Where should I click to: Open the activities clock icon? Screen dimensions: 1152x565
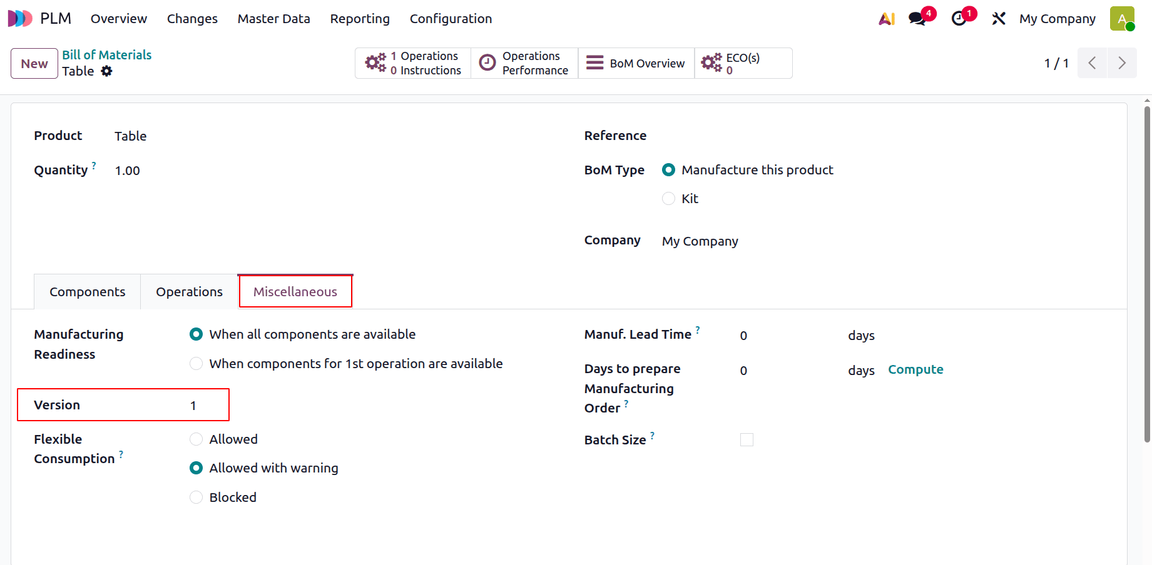[959, 19]
